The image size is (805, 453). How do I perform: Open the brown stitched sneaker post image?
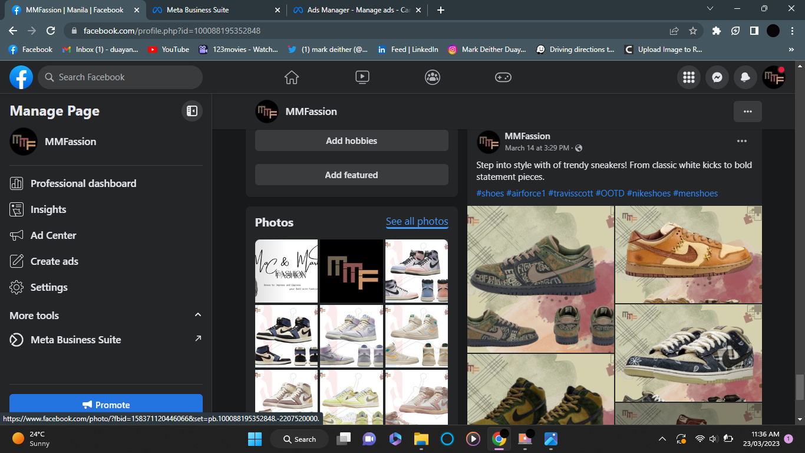pos(688,254)
